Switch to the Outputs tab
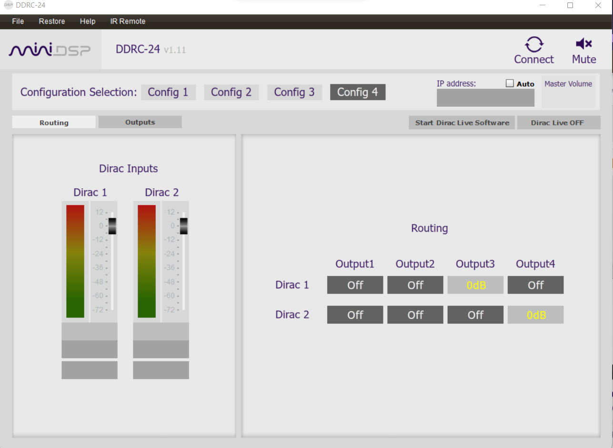The height and width of the screenshot is (448, 613). tap(140, 122)
